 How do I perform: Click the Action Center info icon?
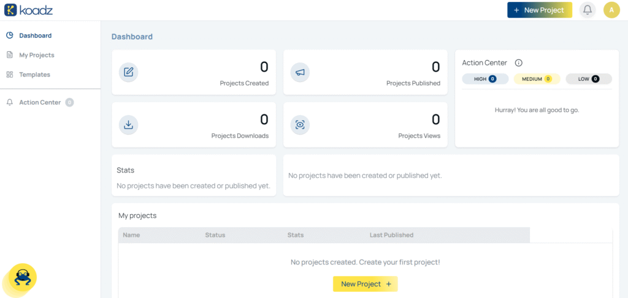point(519,62)
